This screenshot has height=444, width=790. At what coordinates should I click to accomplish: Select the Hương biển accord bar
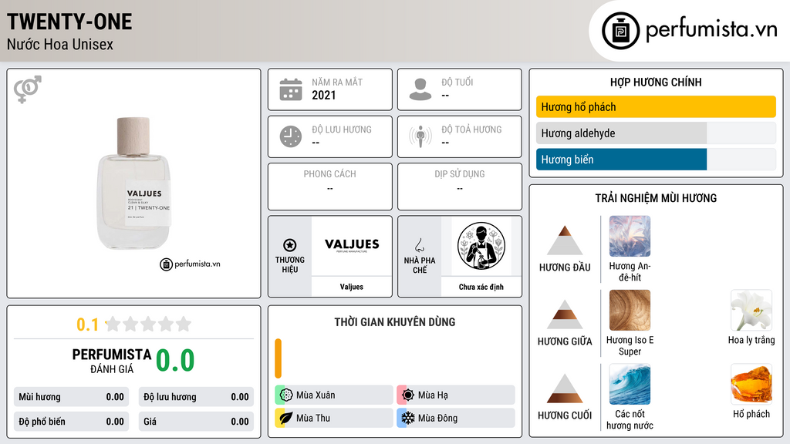656,159
